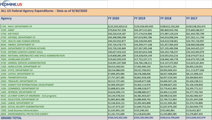Select 7300 - Small Business Administration cell

click(x=54, y=111)
